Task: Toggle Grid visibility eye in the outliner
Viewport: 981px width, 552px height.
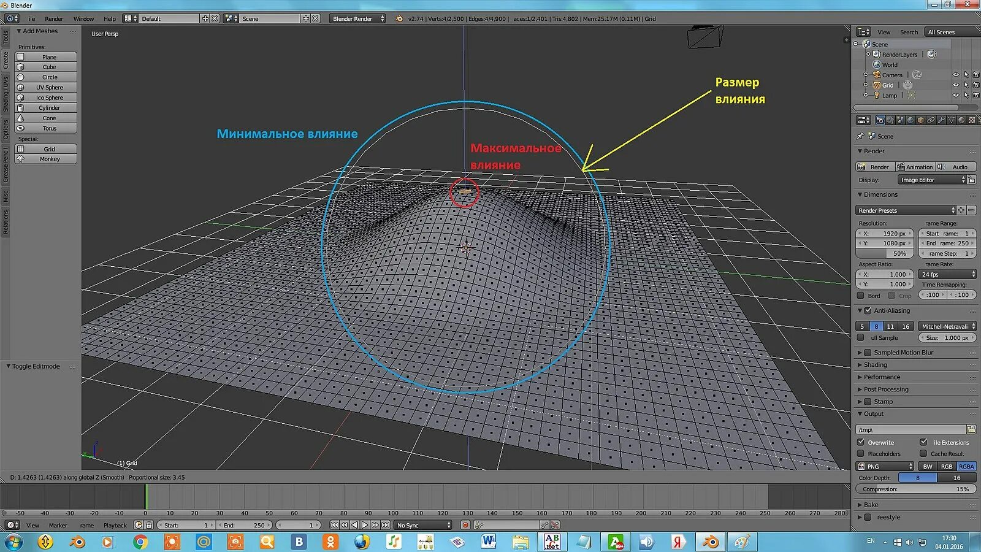Action: click(x=955, y=85)
